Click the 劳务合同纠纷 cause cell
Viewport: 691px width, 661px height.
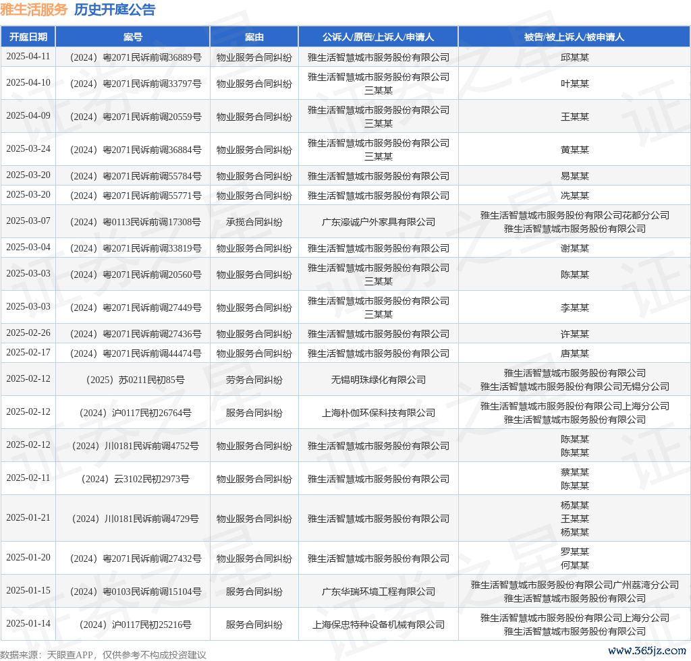coord(254,380)
